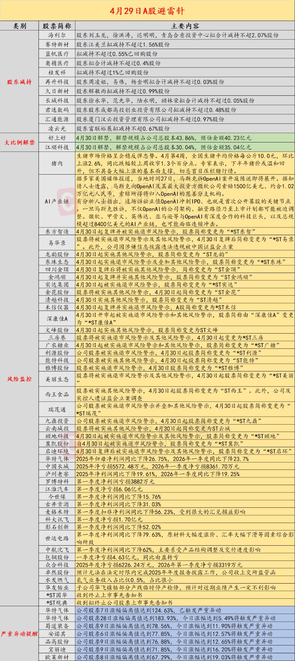Select stock name 雅博股份

tap(57, 368)
